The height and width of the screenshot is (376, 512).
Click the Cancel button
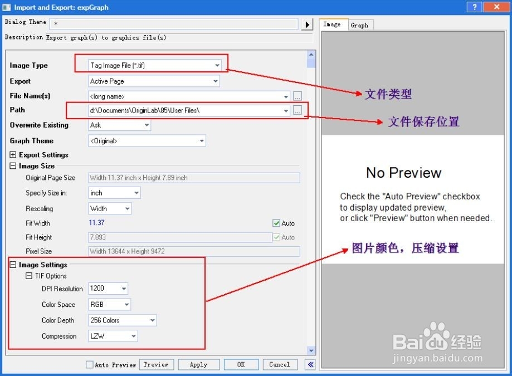click(x=280, y=364)
